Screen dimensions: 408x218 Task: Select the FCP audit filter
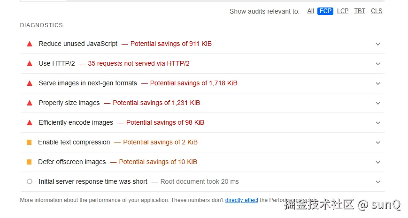pos(325,11)
